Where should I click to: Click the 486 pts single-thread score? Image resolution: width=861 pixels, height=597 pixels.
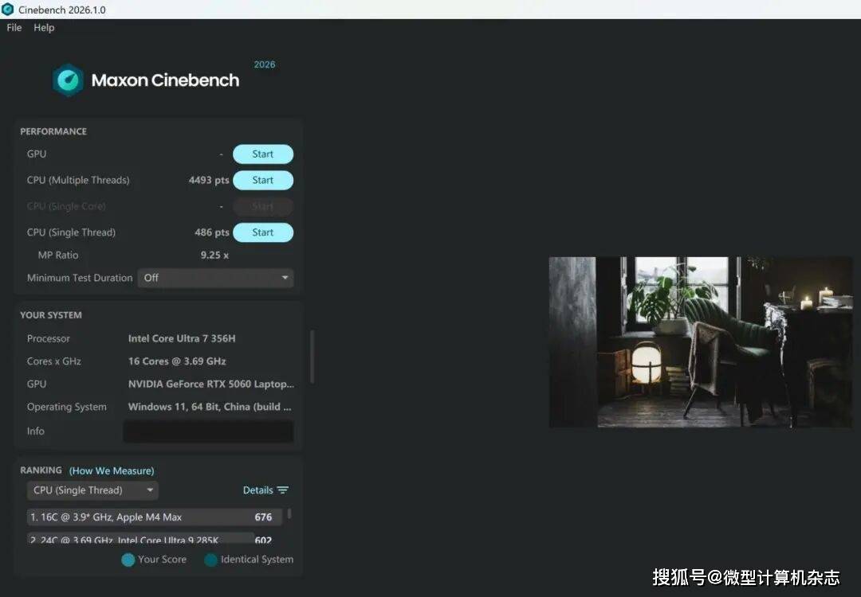[211, 232]
